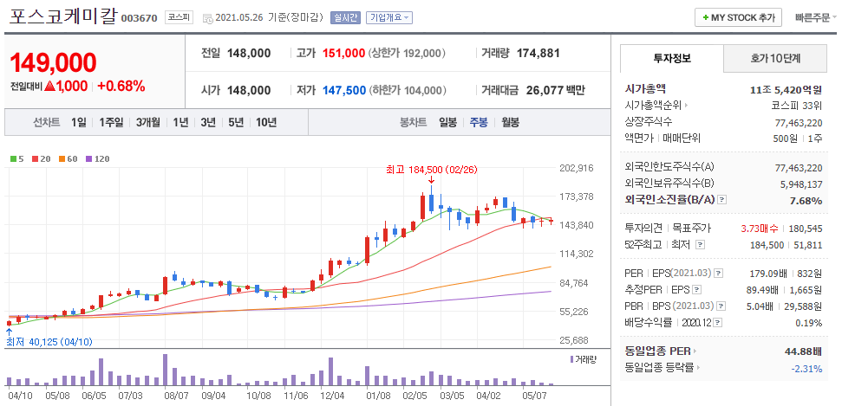Click the 포스코케미칼 stock title
842x406 pixels.
tap(62, 16)
